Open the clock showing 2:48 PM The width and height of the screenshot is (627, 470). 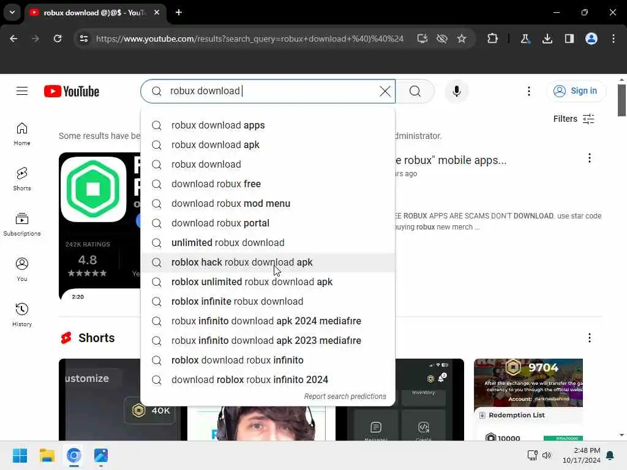(x=582, y=455)
